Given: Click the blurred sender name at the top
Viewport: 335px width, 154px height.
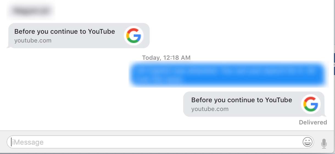Looking at the screenshot, I should (31, 11).
